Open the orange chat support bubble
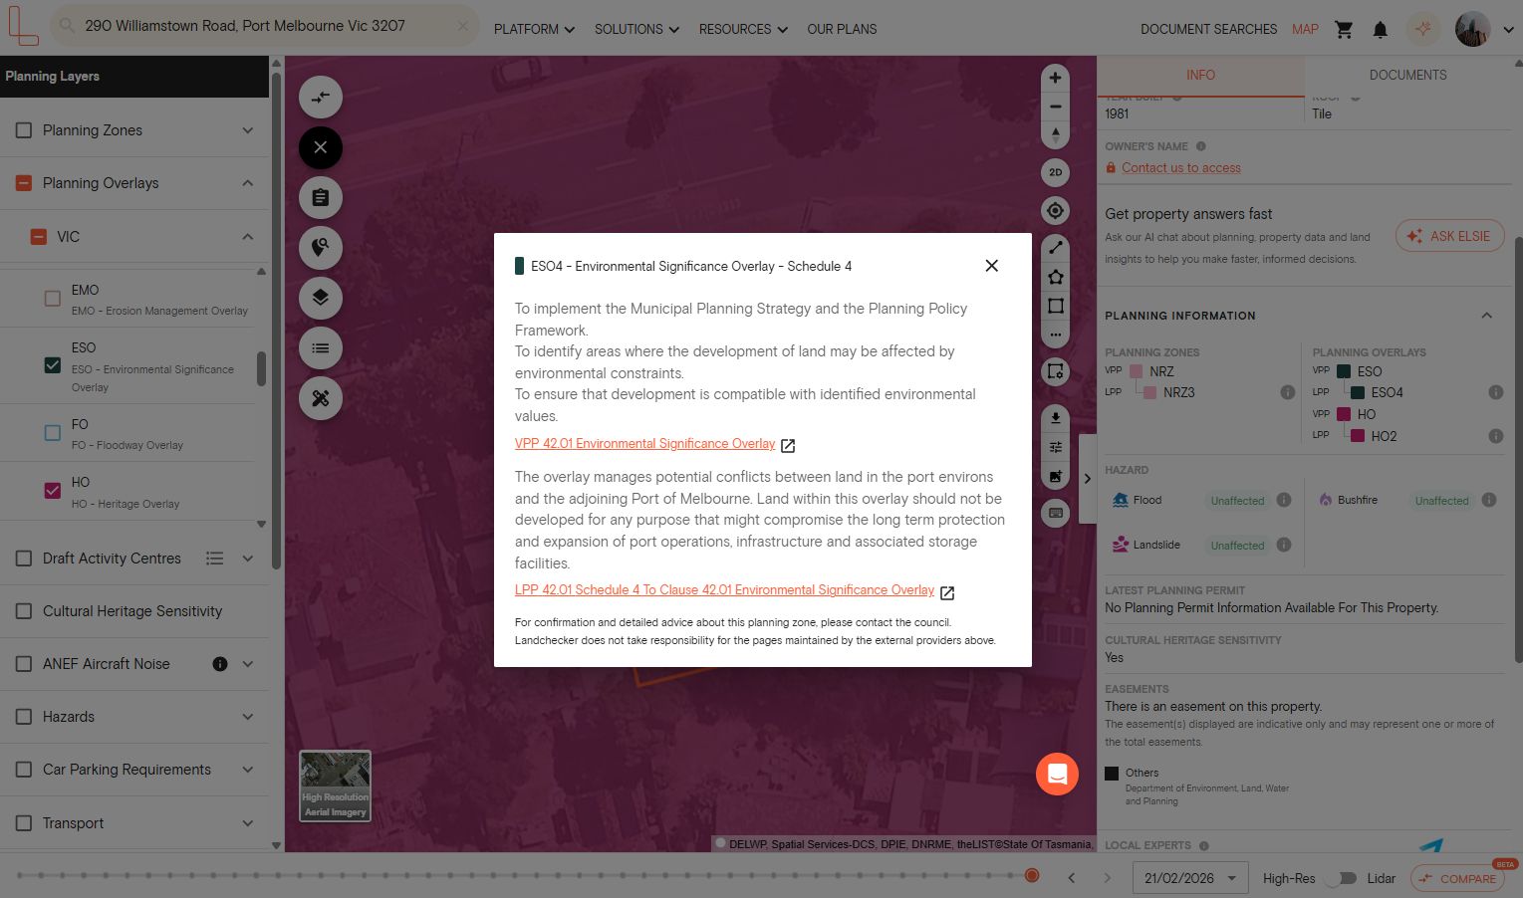This screenshot has width=1523, height=898. click(1057, 774)
